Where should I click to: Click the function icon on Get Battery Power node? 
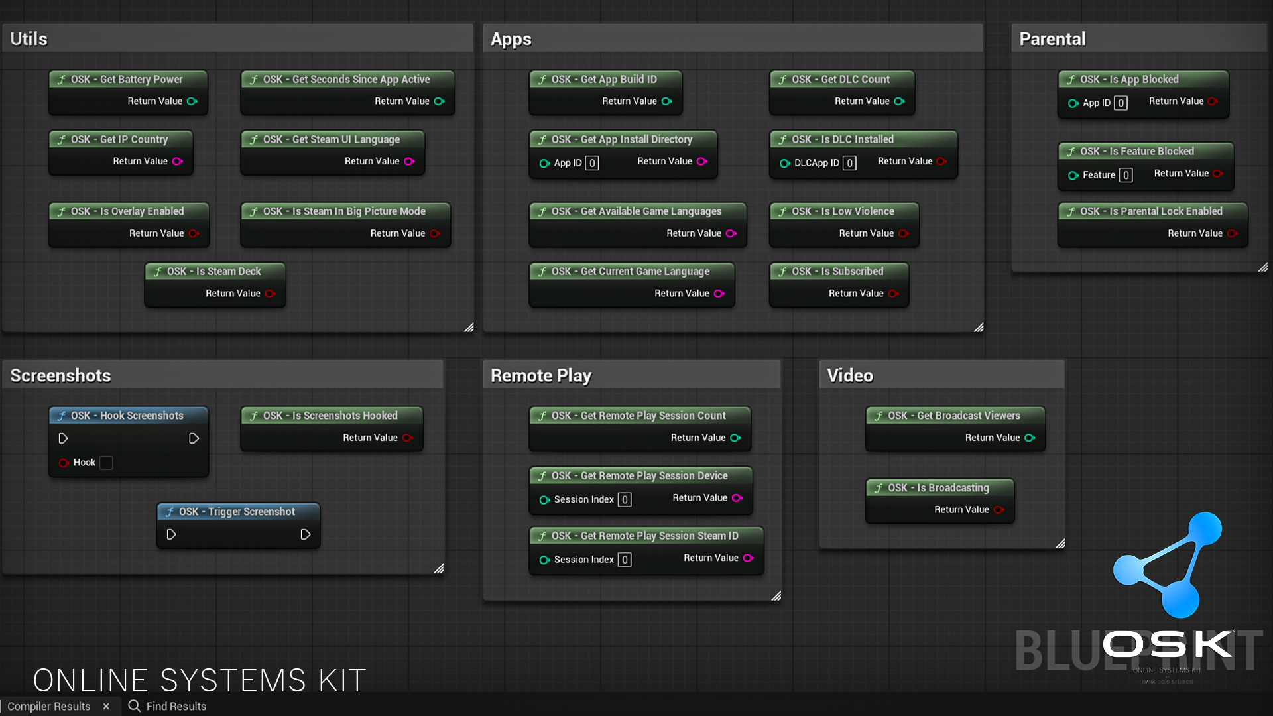click(x=61, y=79)
